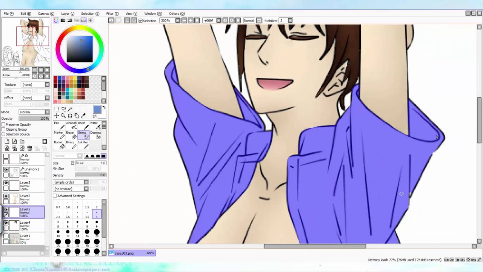Viewport: 483px width, 272px height.
Task: Select the Pen tool
Action: pos(58,125)
